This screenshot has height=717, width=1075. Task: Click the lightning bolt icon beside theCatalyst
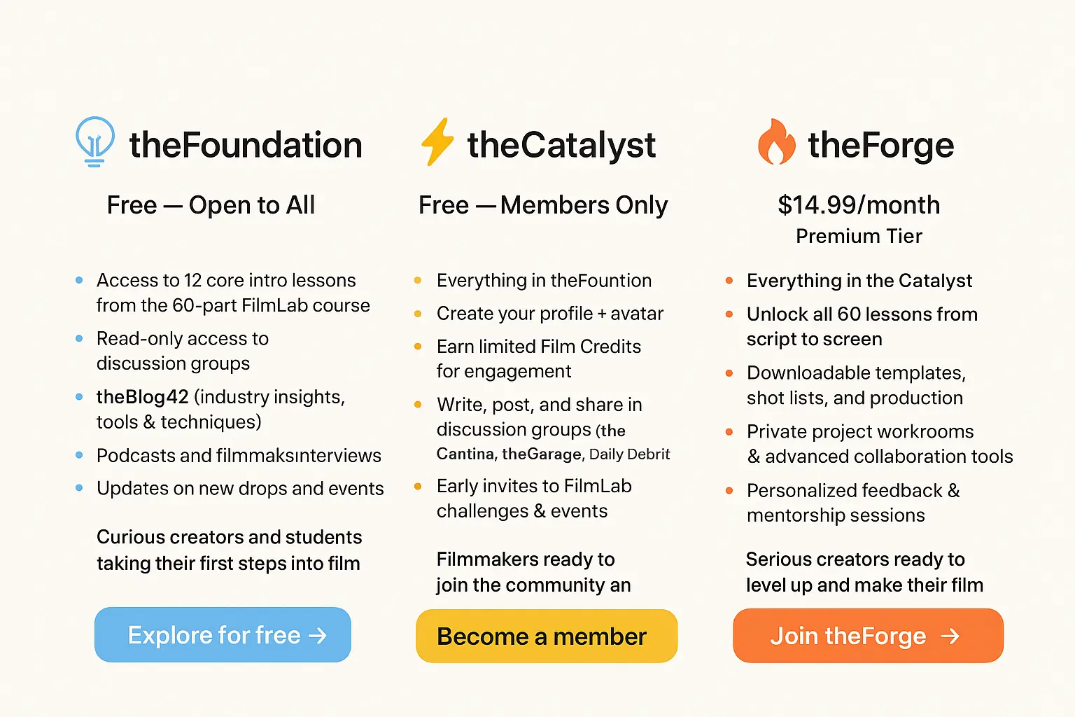pyautogui.click(x=437, y=141)
